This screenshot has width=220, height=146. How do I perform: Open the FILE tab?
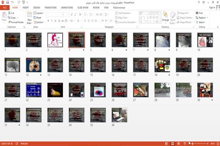click(5, 8)
